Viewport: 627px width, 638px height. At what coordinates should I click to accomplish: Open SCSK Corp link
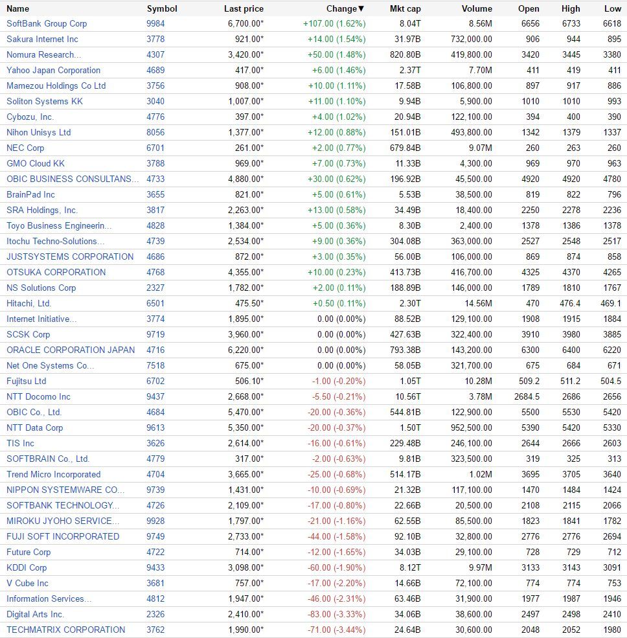pos(28,334)
